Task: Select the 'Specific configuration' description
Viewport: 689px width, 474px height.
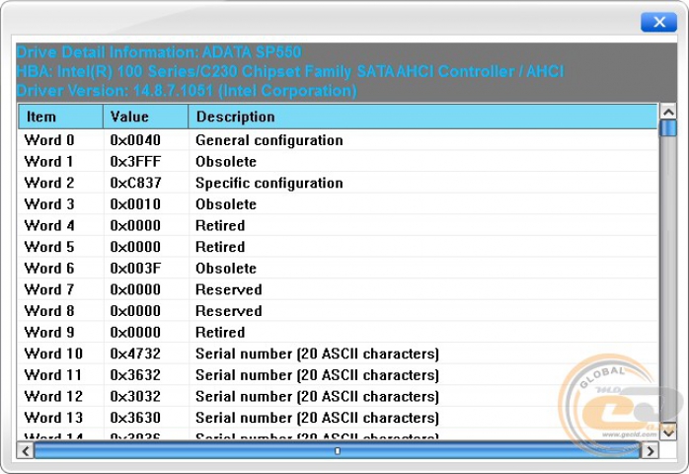Action: 268,183
